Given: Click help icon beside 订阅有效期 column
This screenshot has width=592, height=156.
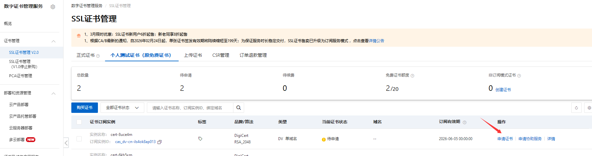Looking at the screenshot, I should 465,122.
